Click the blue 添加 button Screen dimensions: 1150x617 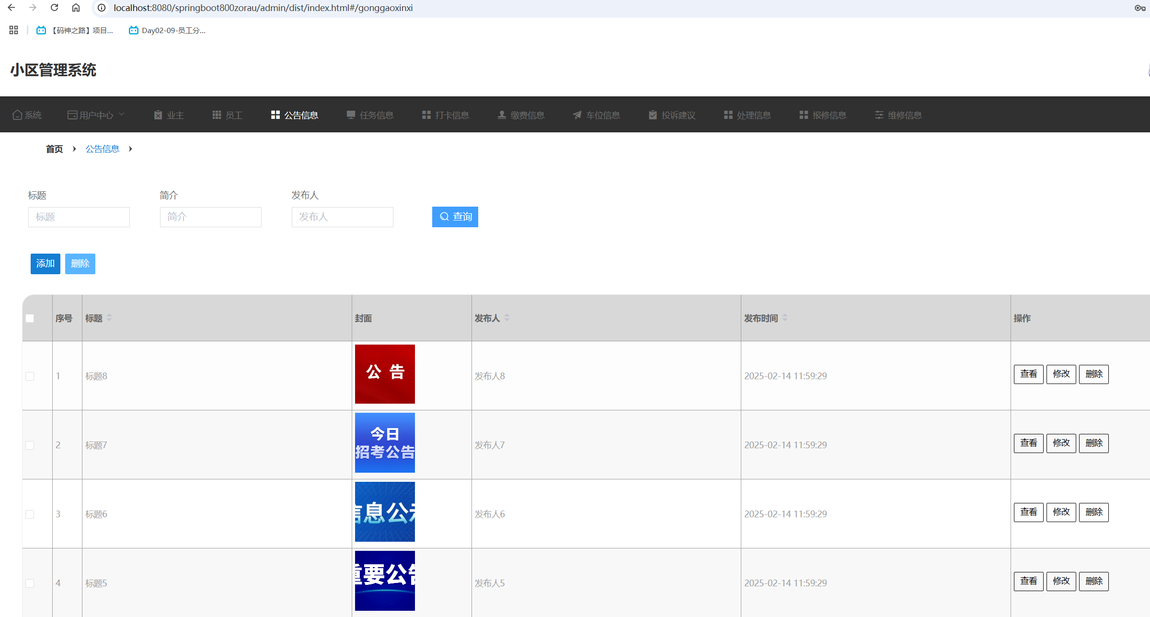46,264
